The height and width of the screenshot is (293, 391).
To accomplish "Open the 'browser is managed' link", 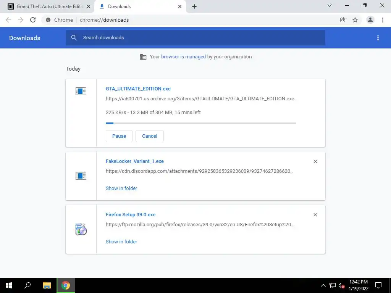I will (183, 56).
